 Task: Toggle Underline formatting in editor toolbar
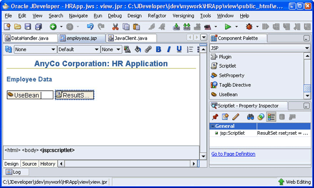pyautogui.click(x=179, y=49)
